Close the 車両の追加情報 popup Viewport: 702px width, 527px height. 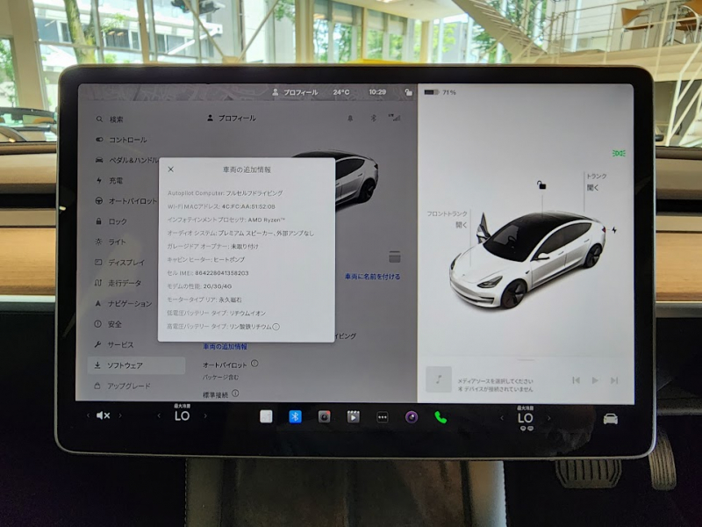click(170, 170)
